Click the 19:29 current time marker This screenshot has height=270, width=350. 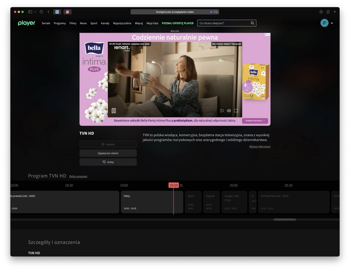pyautogui.click(x=174, y=185)
